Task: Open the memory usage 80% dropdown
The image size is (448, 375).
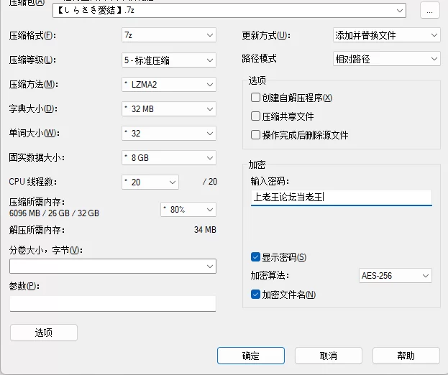Action: pos(188,209)
